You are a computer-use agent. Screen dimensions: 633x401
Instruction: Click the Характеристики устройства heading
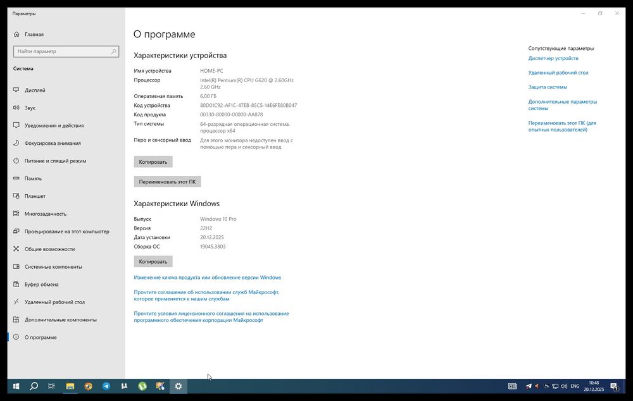point(180,55)
